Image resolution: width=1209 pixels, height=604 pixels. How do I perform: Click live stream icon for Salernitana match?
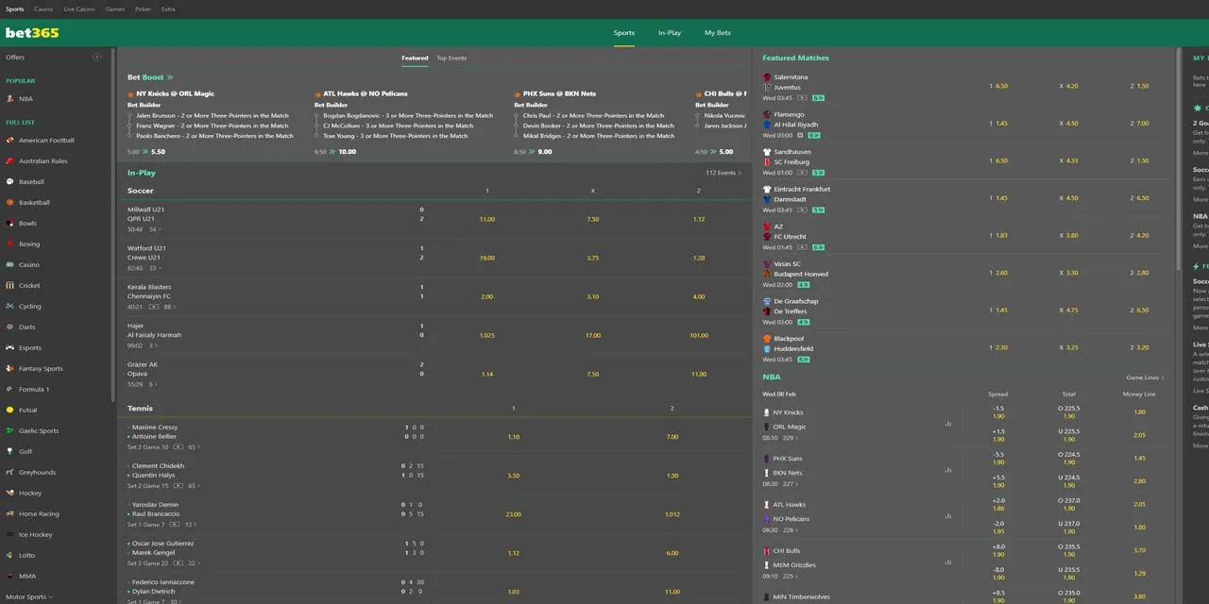click(x=802, y=97)
